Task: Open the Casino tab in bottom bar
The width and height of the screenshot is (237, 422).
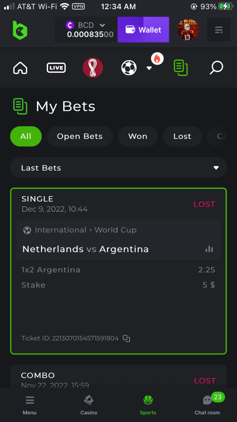Action: [x=89, y=405]
